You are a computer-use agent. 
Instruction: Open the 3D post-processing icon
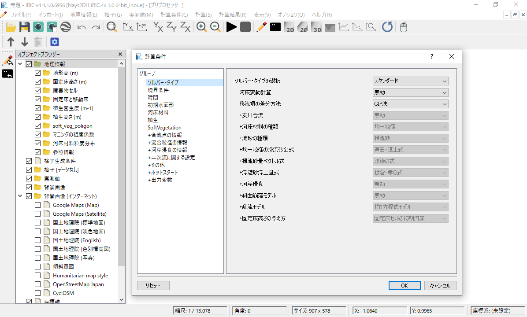point(316,27)
